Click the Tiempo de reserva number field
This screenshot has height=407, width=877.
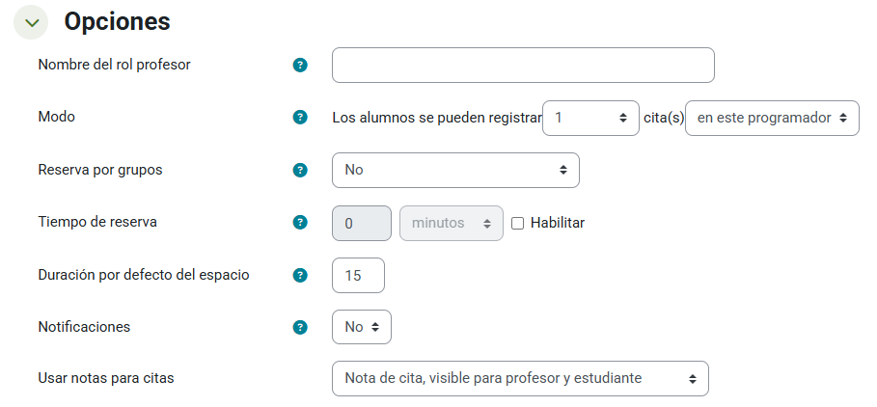click(x=361, y=223)
